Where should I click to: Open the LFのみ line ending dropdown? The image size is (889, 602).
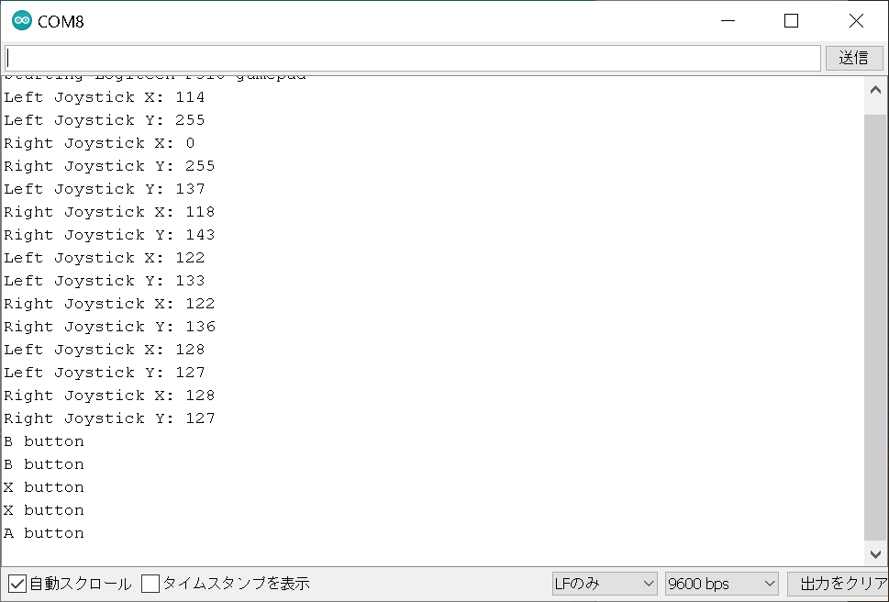[605, 584]
